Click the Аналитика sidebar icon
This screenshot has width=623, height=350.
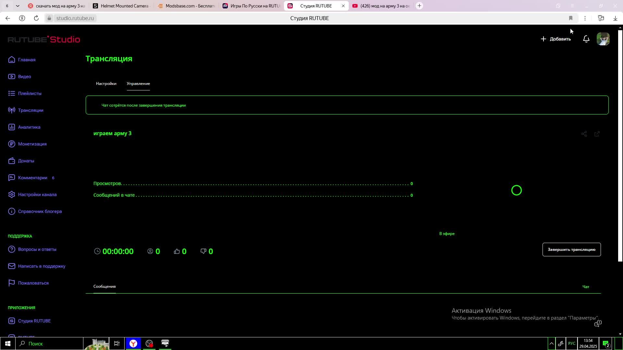(12, 127)
